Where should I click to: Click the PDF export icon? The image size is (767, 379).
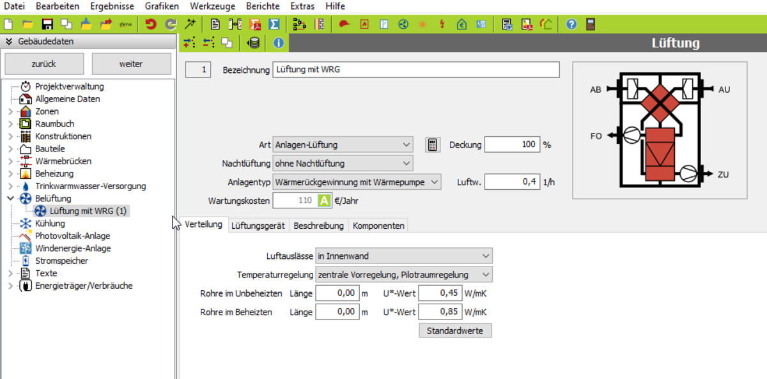pyautogui.click(x=255, y=24)
